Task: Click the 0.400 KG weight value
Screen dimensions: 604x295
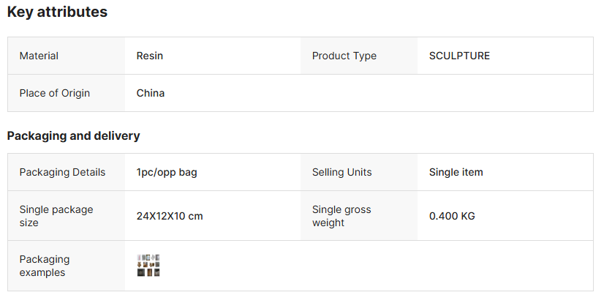Action: (x=452, y=216)
